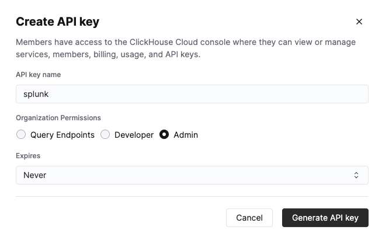
Task: Click the API key name input field
Action: [x=192, y=94]
